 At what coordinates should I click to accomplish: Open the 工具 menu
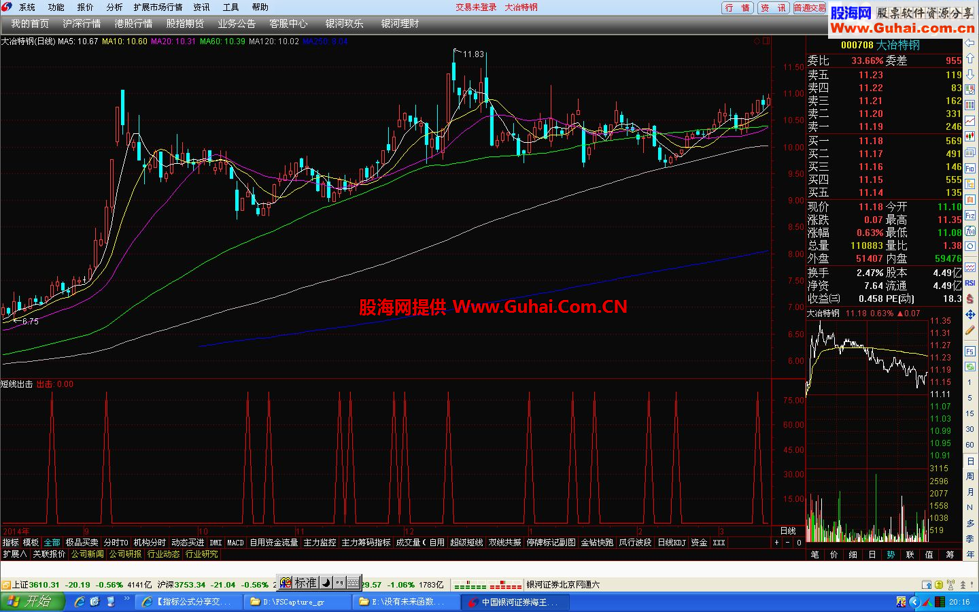pos(231,7)
